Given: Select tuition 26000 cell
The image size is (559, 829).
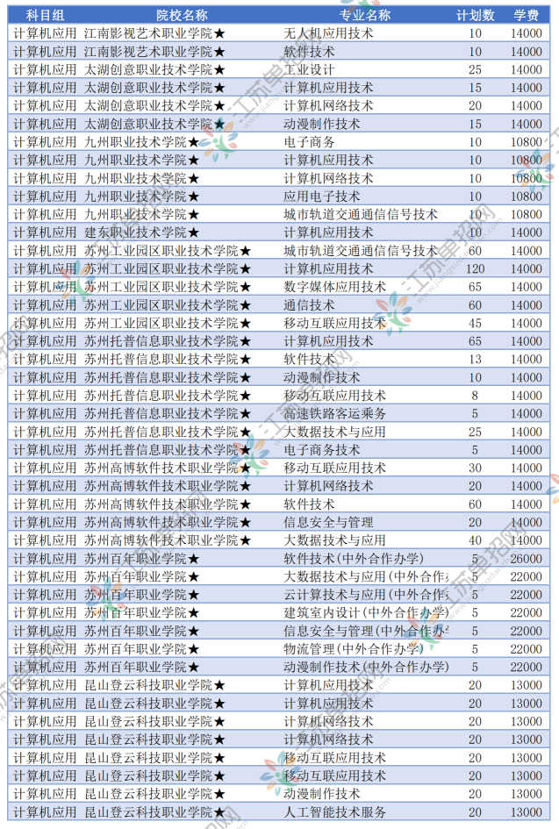Looking at the screenshot, I should coord(527,558).
